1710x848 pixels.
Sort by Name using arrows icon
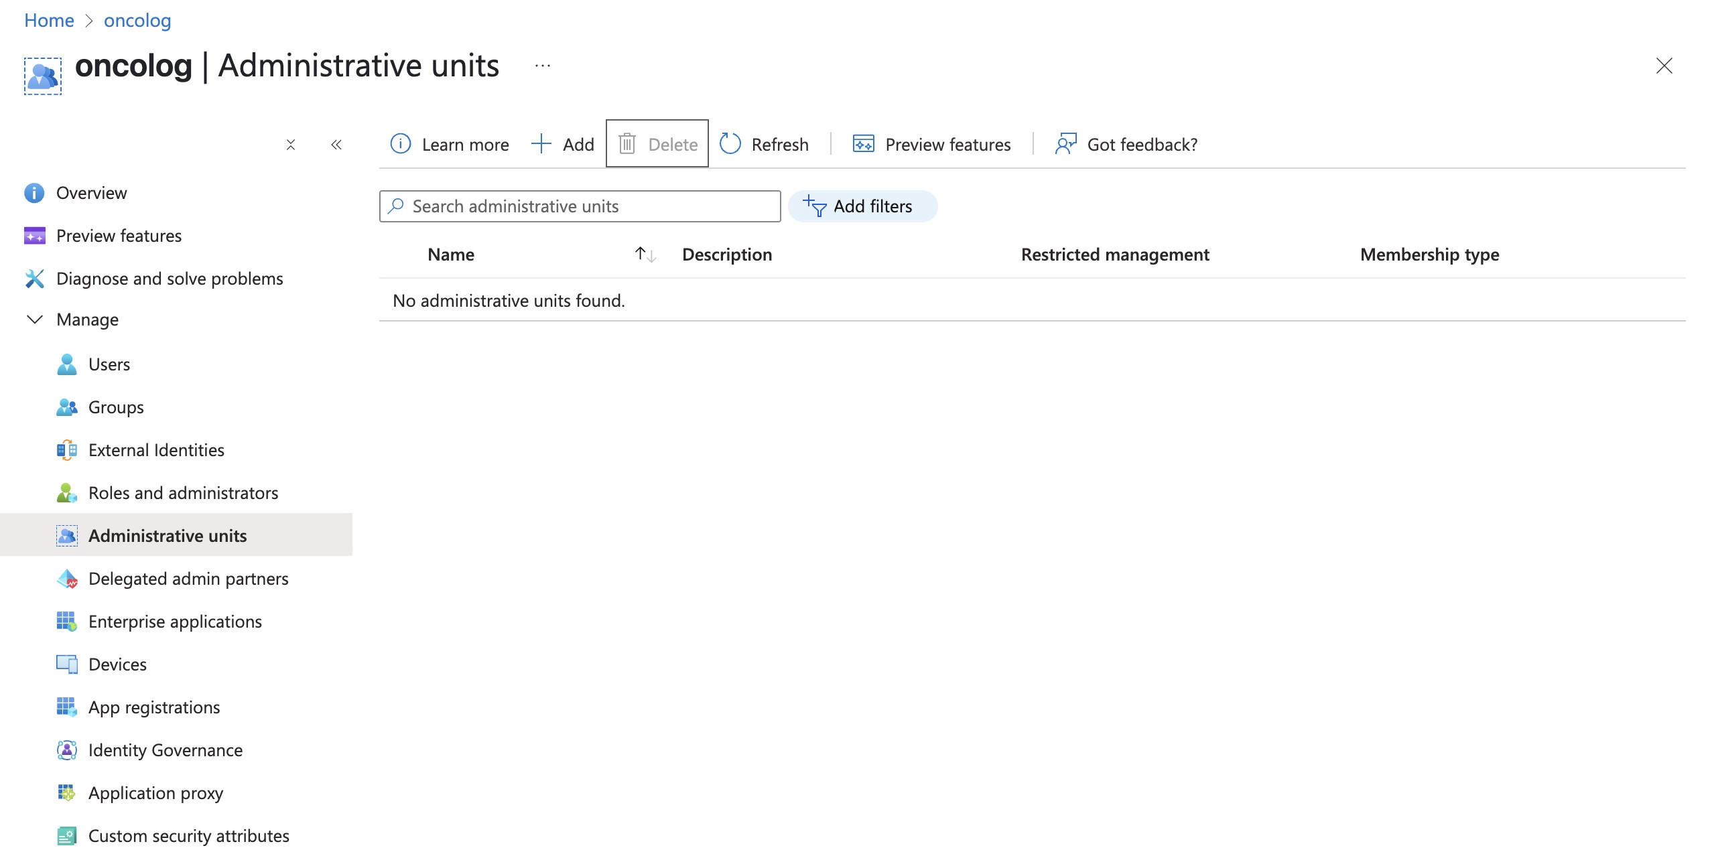(x=645, y=255)
